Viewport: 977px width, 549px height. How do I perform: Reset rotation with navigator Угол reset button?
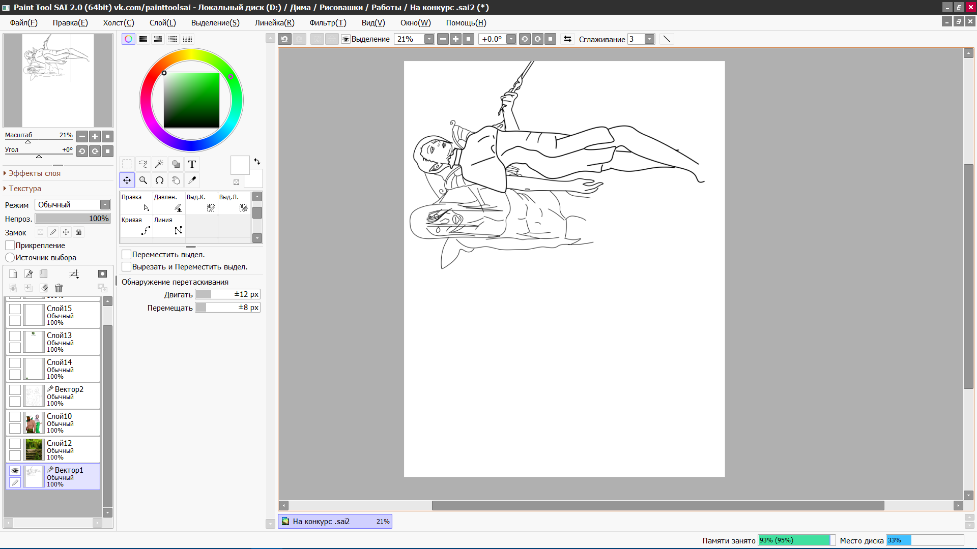(x=107, y=151)
